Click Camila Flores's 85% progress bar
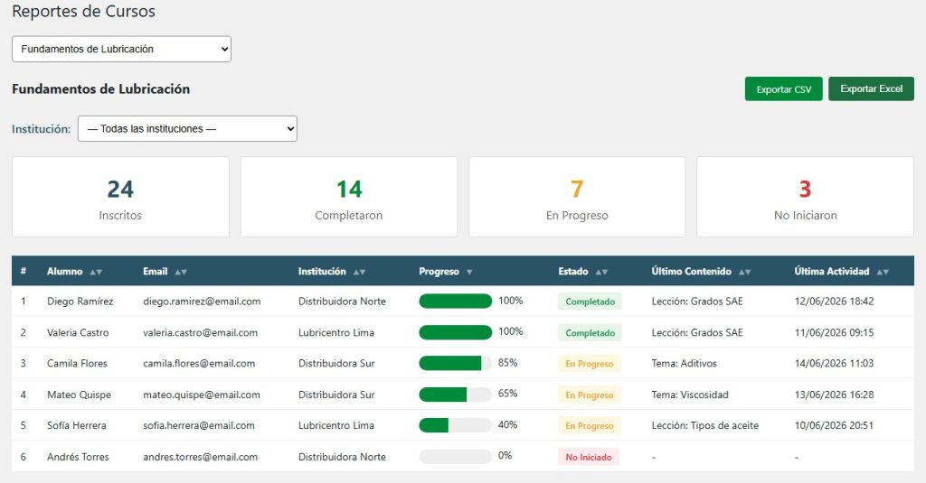The image size is (926, 483). coord(456,363)
